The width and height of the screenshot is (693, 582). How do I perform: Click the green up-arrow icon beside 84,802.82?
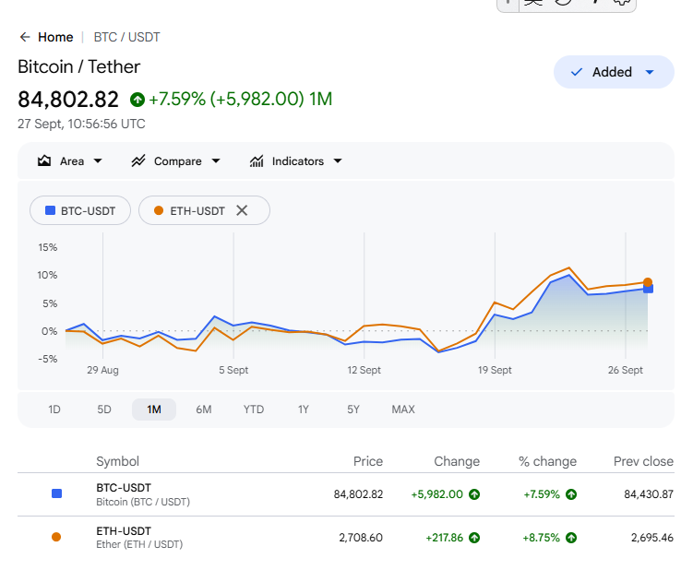137,100
